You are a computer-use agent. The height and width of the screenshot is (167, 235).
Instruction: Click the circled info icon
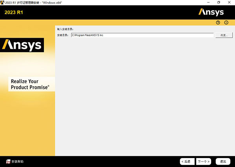226,23
